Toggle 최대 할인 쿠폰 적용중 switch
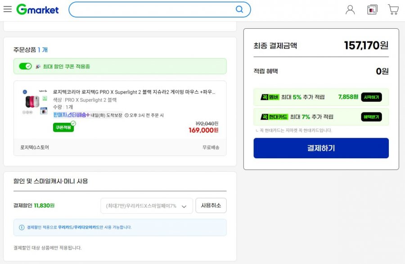This screenshot has height=264, width=405. (25, 66)
